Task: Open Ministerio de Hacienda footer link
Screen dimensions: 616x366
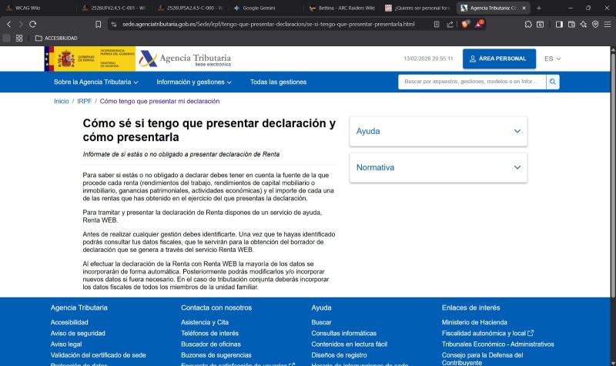Action: click(474, 322)
